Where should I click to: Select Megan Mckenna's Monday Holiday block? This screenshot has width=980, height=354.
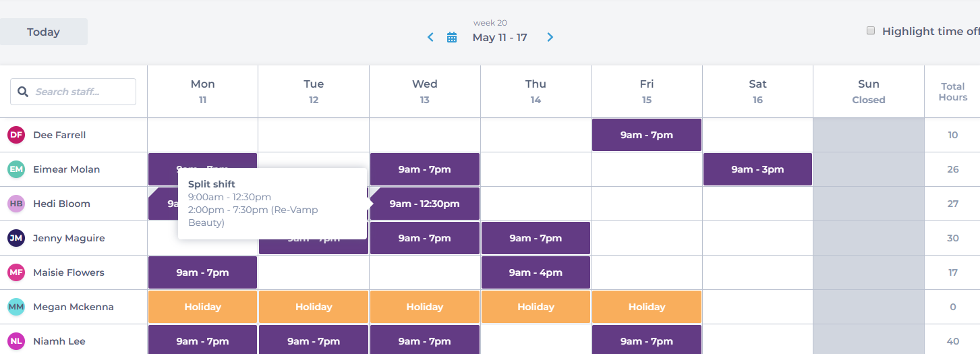(x=202, y=307)
